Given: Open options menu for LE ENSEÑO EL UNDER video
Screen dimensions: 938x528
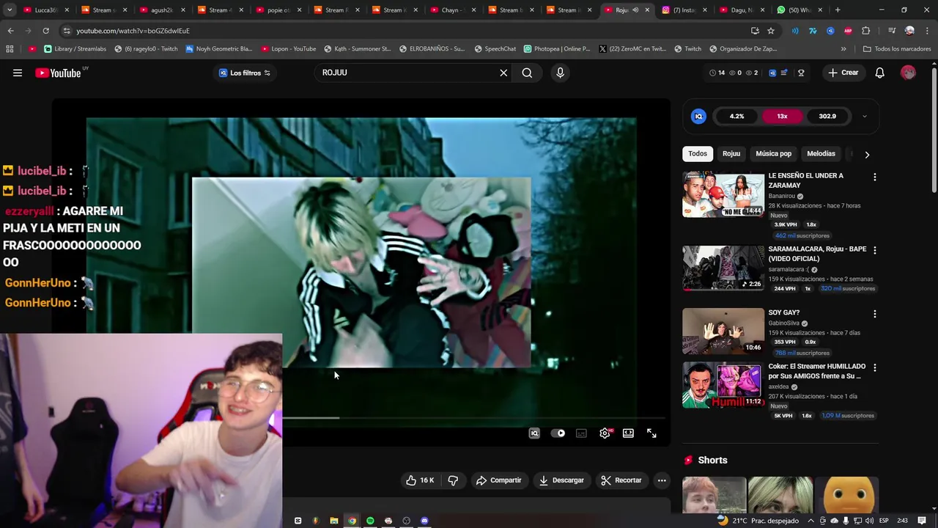Looking at the screenshot, I should [874, 177].
